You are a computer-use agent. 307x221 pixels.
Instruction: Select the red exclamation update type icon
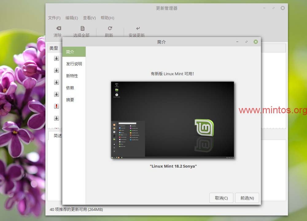[56, 106]
